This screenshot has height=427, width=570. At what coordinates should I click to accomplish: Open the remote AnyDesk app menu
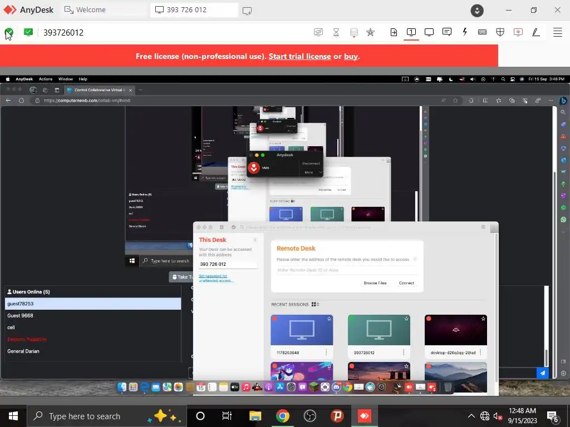(24, 79)
